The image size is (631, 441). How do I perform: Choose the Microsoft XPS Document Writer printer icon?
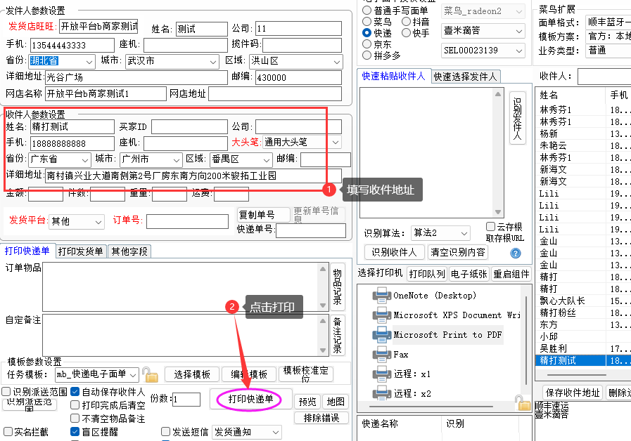[x=382, y=315]
